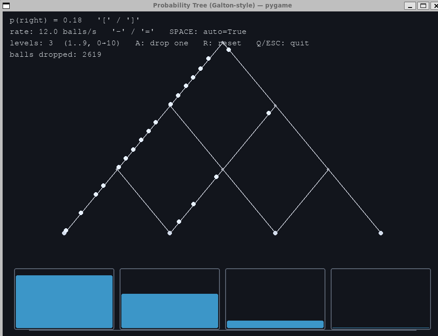Maximize the pygame window

[x=423, y=6]
